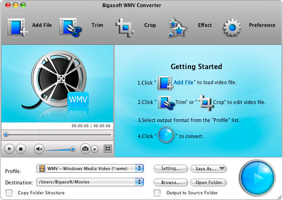Click the Open Folder button
The height and width of the screenshot is (200, 283).
(208, 182)
